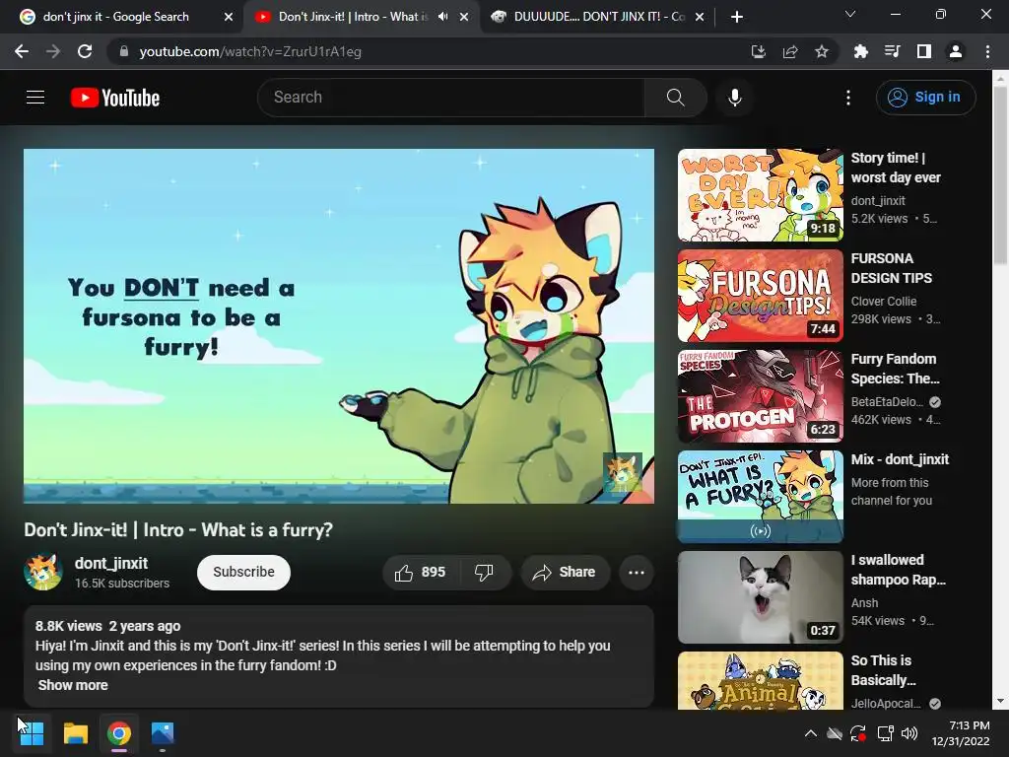Open the YouTube hamburger guide menu
1009x757 pixels.
35,98
